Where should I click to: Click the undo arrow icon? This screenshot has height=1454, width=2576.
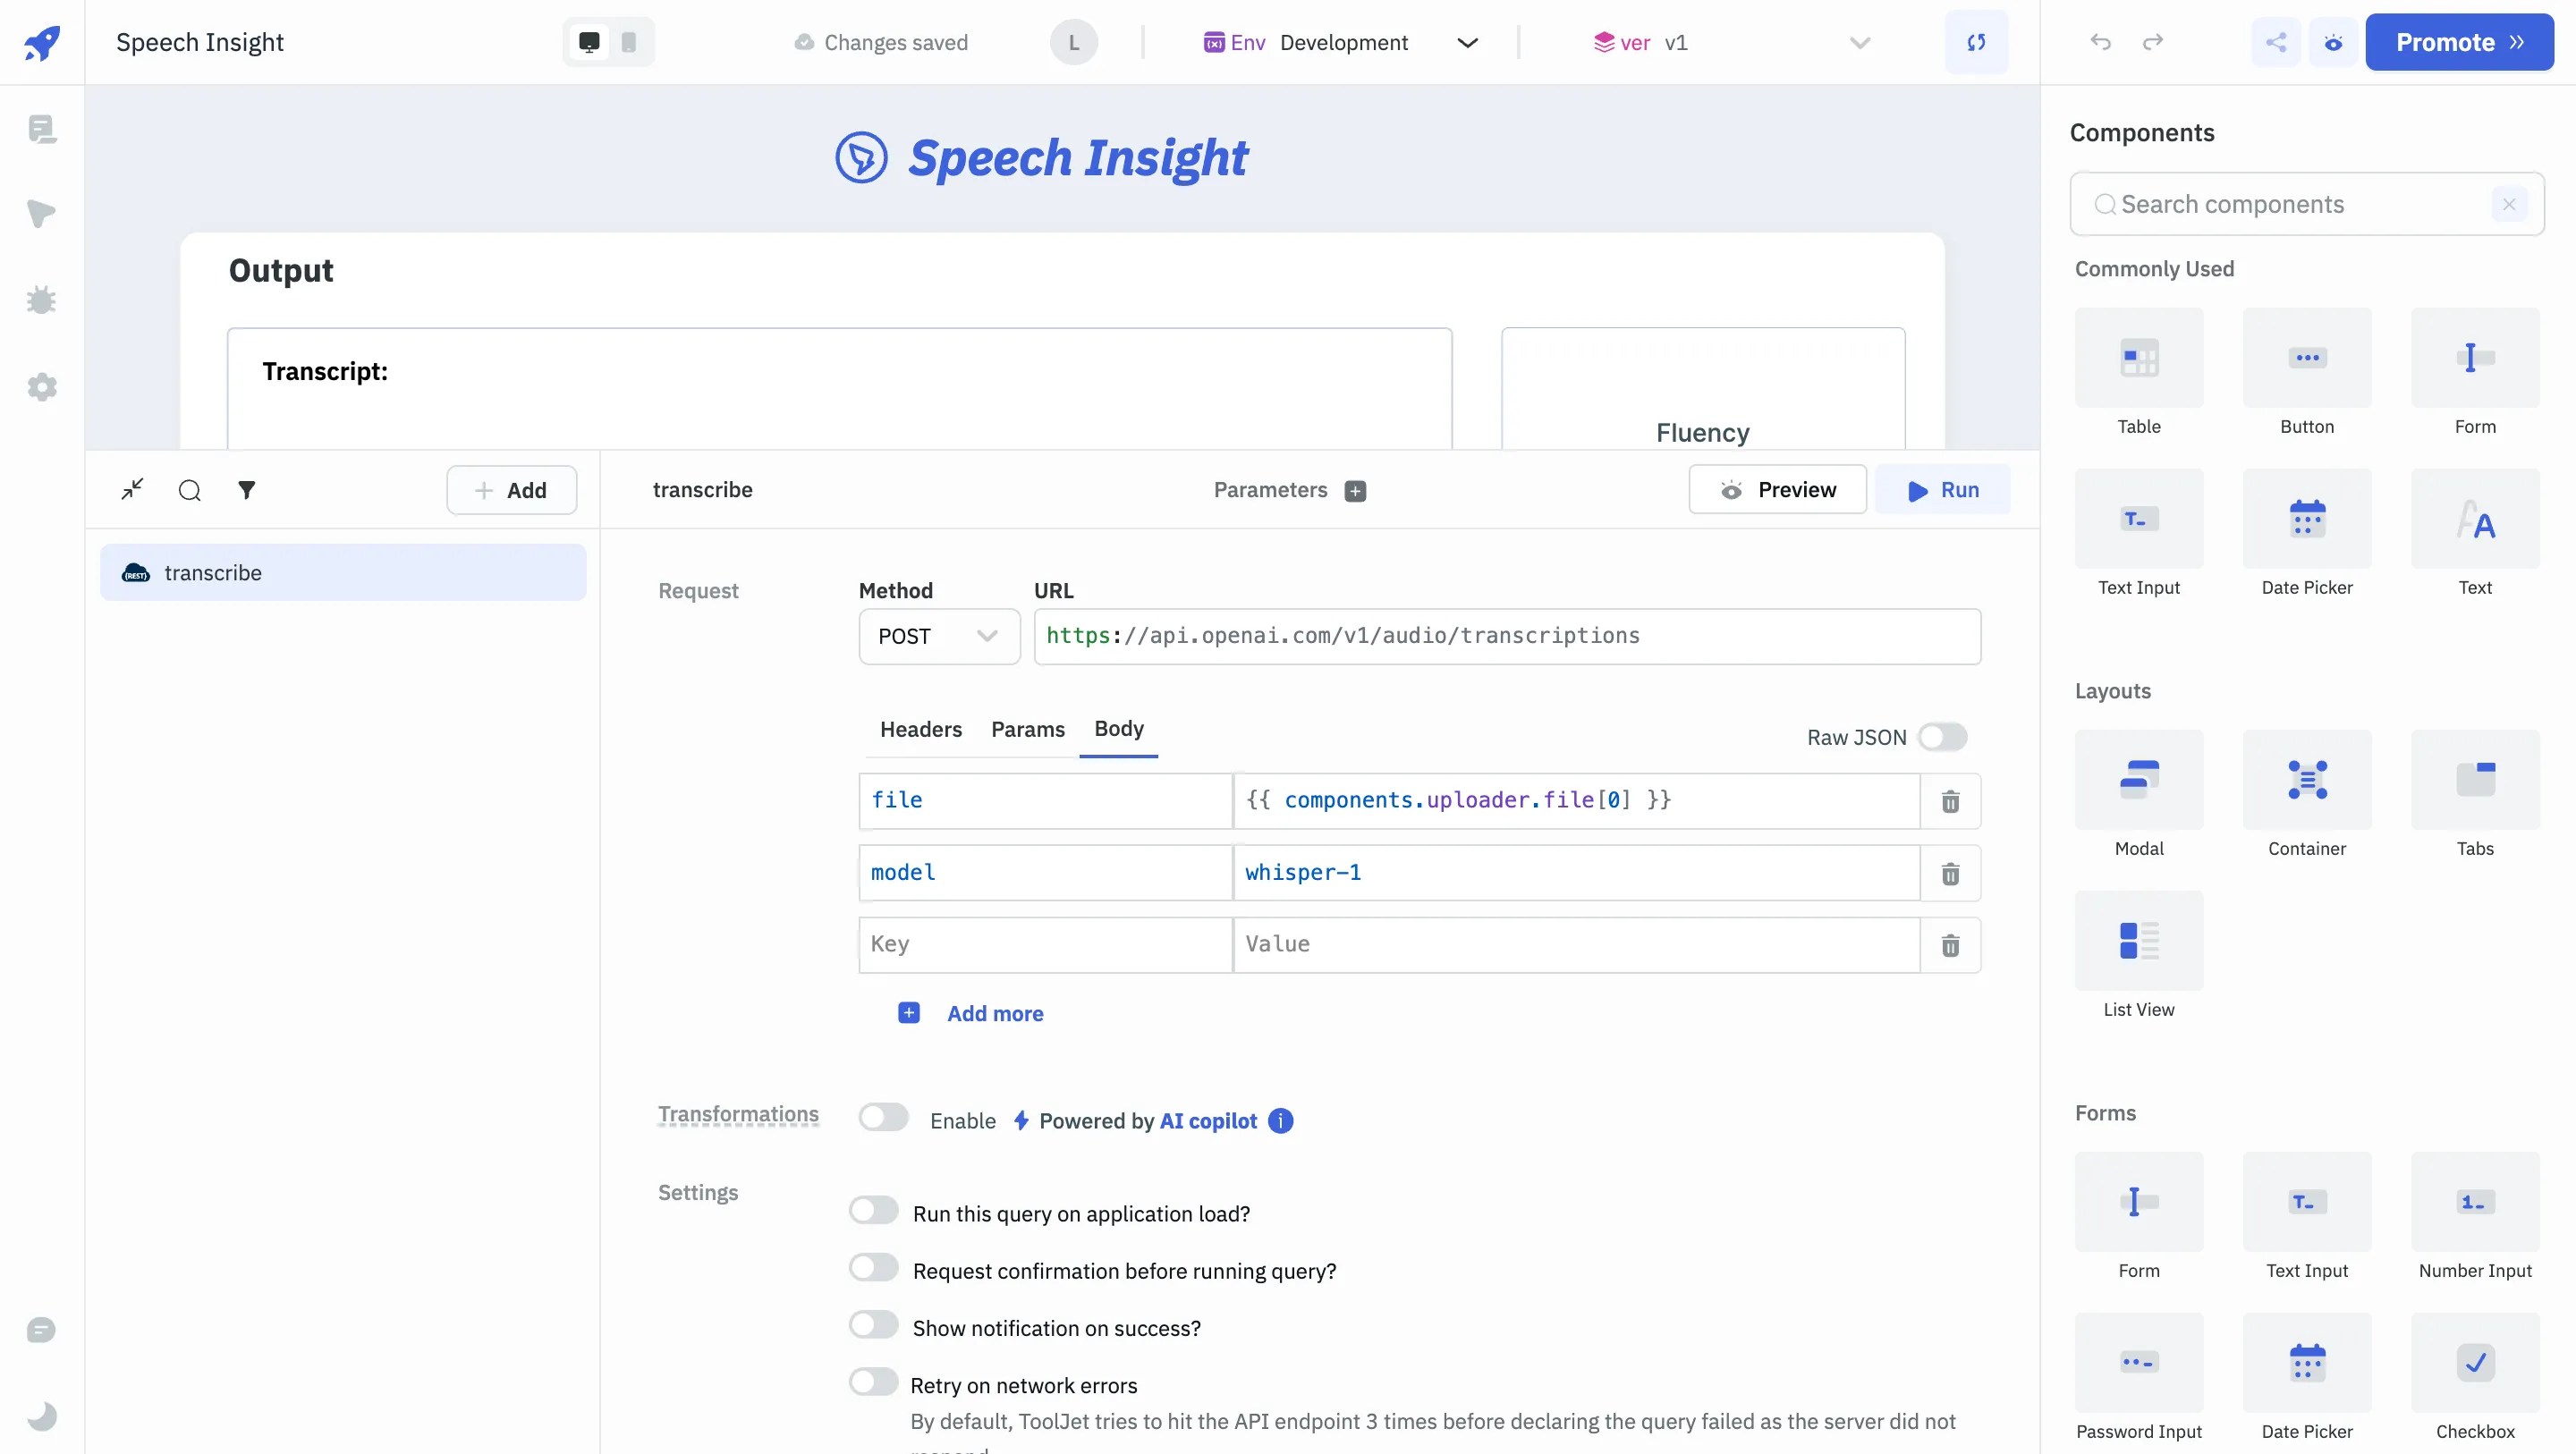[2100, 42]
